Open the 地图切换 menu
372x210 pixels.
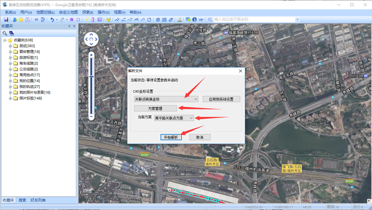45,12
